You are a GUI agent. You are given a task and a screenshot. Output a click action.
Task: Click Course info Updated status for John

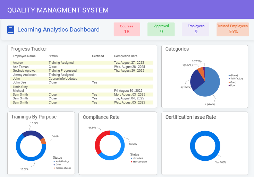[x=63, y=79]
